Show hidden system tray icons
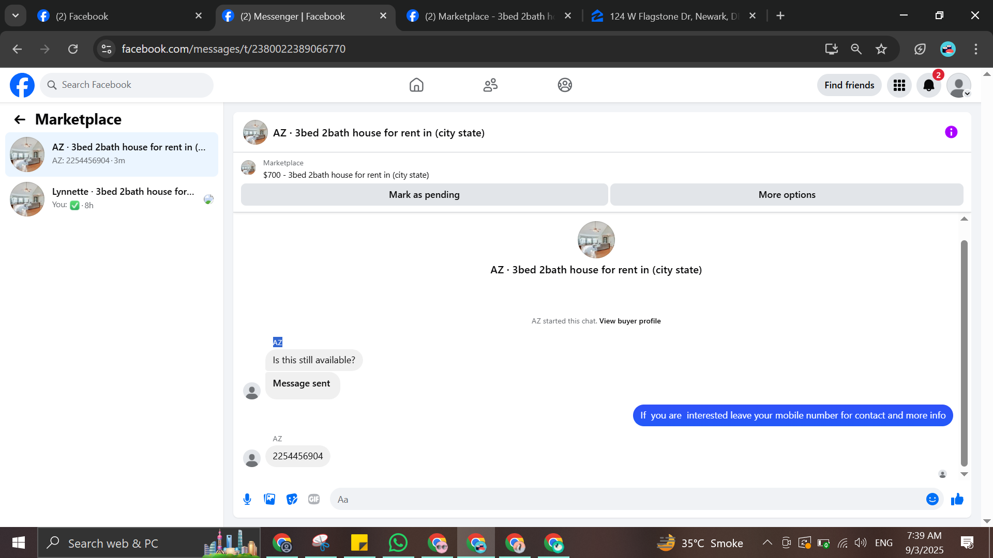Viewport: 993px width, 558px height. (x=768, y=542)
